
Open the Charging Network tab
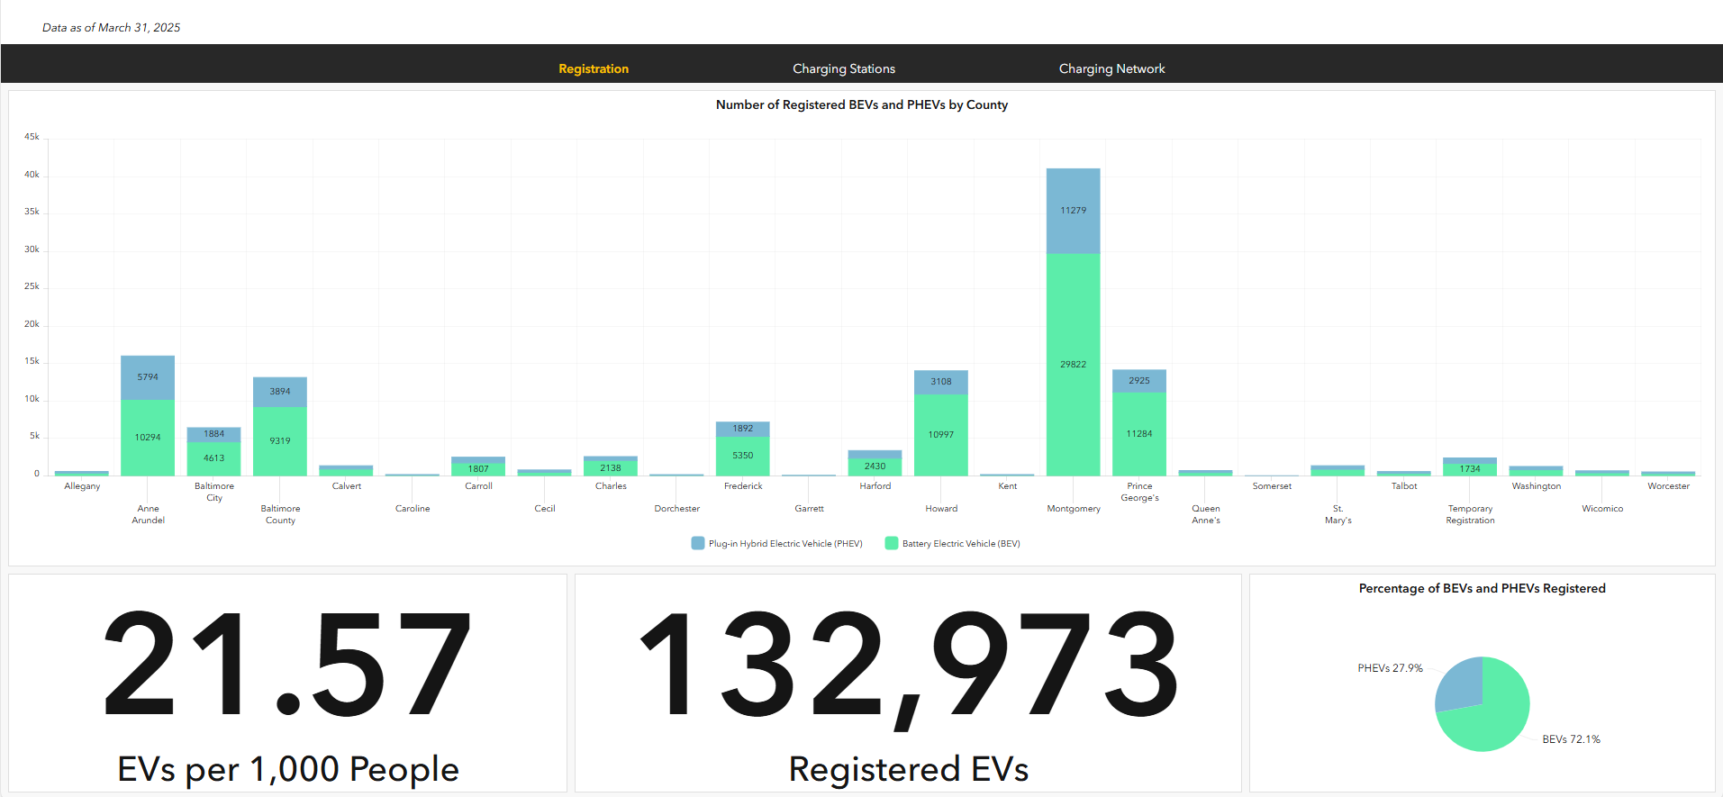pyautogui.click(x=1111, y=68)
